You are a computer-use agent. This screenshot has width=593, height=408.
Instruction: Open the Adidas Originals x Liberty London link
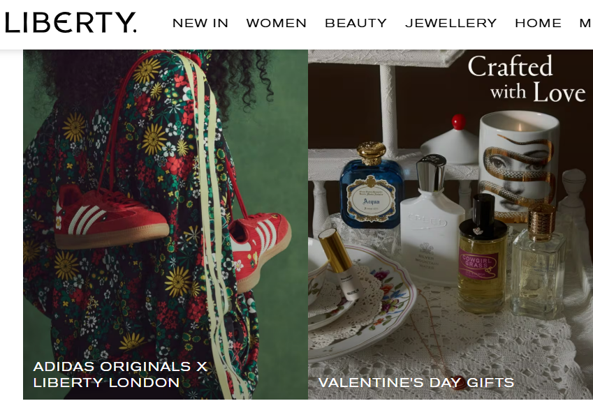120,375
